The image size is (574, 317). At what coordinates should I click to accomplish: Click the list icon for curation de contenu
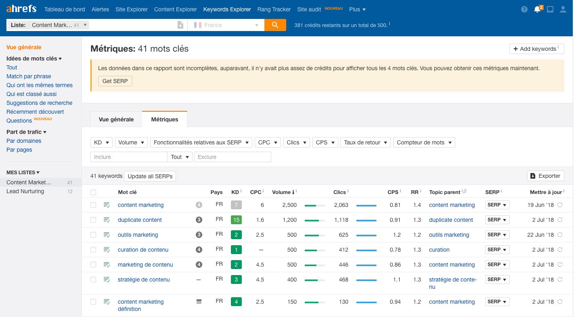[107, 250]
